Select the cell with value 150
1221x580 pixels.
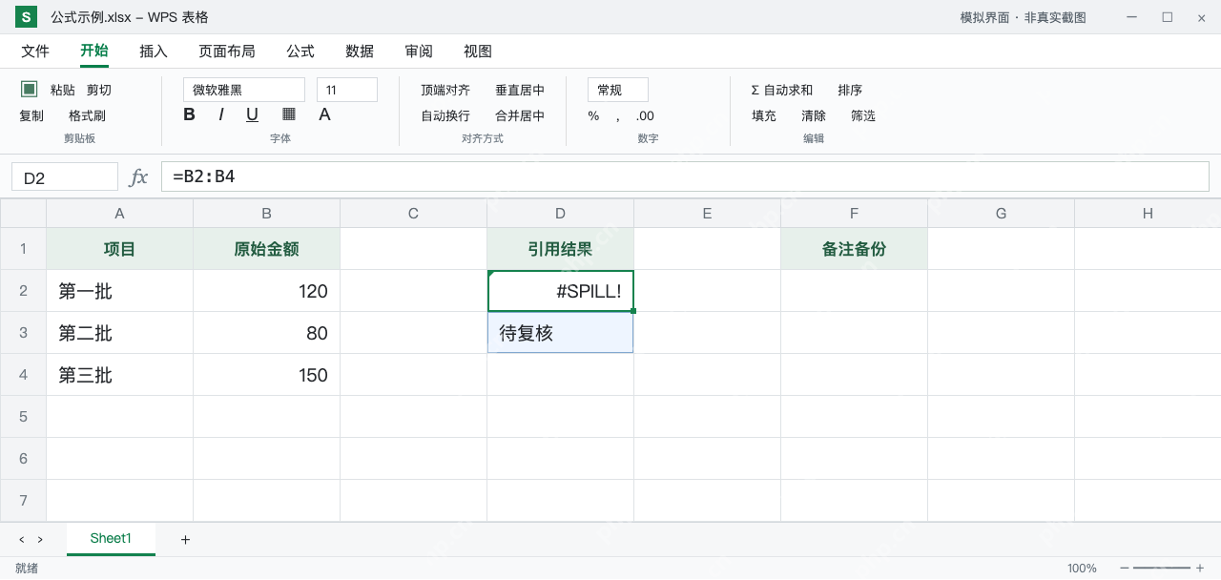[267, 375]
